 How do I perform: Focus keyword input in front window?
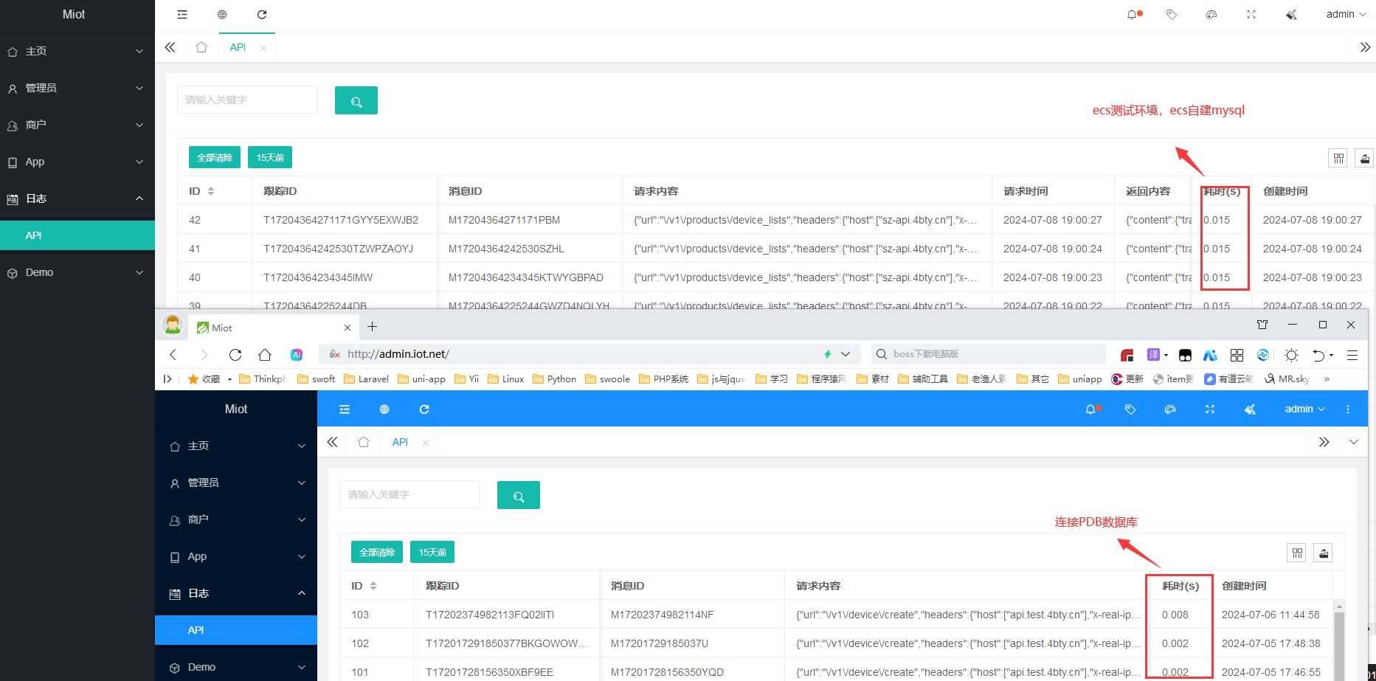pyautogui.click(x=409, y=494)
